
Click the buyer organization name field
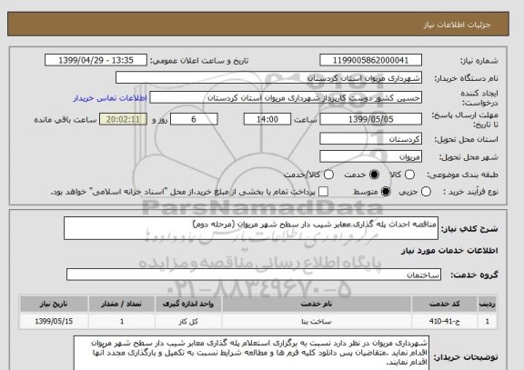[x=268, y=78]
